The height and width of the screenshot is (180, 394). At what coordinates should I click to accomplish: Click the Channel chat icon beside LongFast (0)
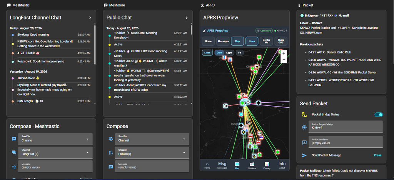14,152
